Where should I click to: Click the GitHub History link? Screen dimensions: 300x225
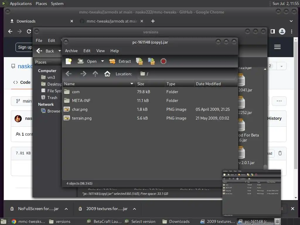pos(274,118)
